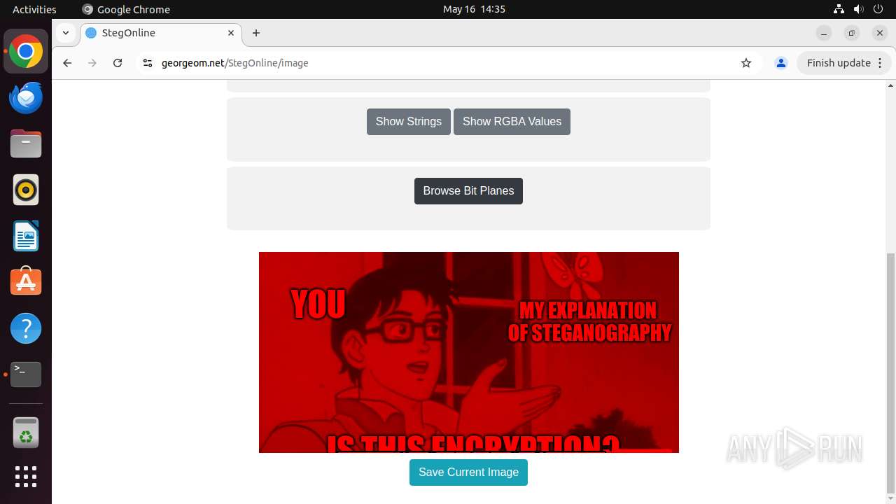Click the red-tinted meme image
This screenshot has width=896, height=504.
pos(469,352)
